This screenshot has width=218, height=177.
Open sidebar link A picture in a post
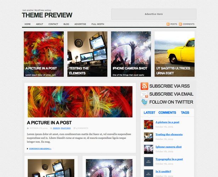coord(167,122)
